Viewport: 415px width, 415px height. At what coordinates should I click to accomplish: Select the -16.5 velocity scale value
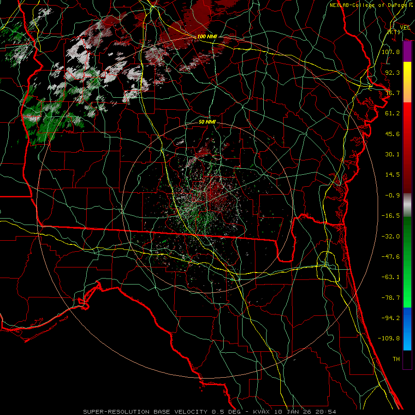click(391, 216)
